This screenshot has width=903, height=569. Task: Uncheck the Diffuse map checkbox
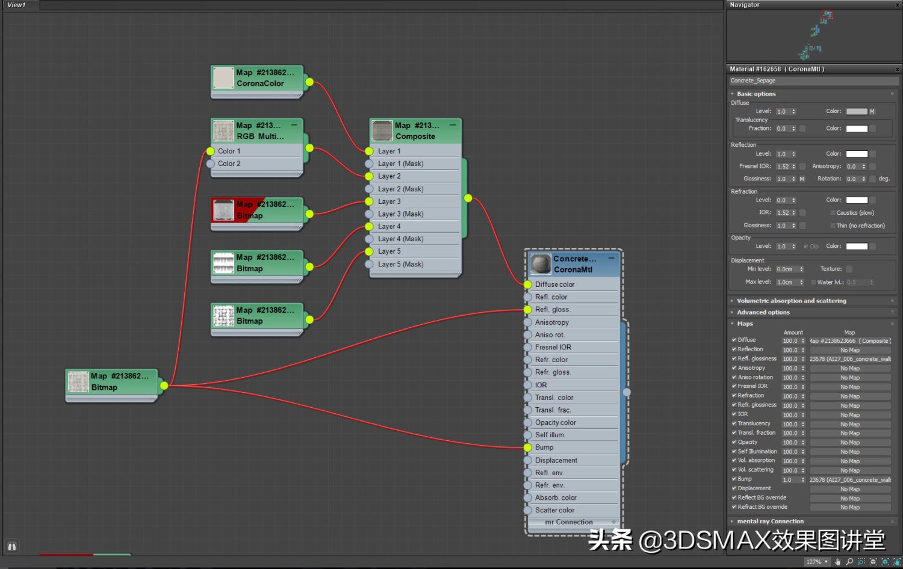click(x=734, y=340)
